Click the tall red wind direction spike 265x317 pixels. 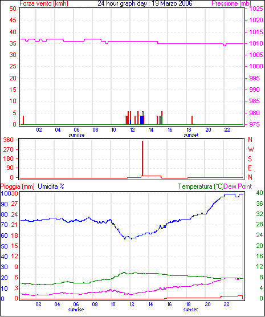coord(142,158)
